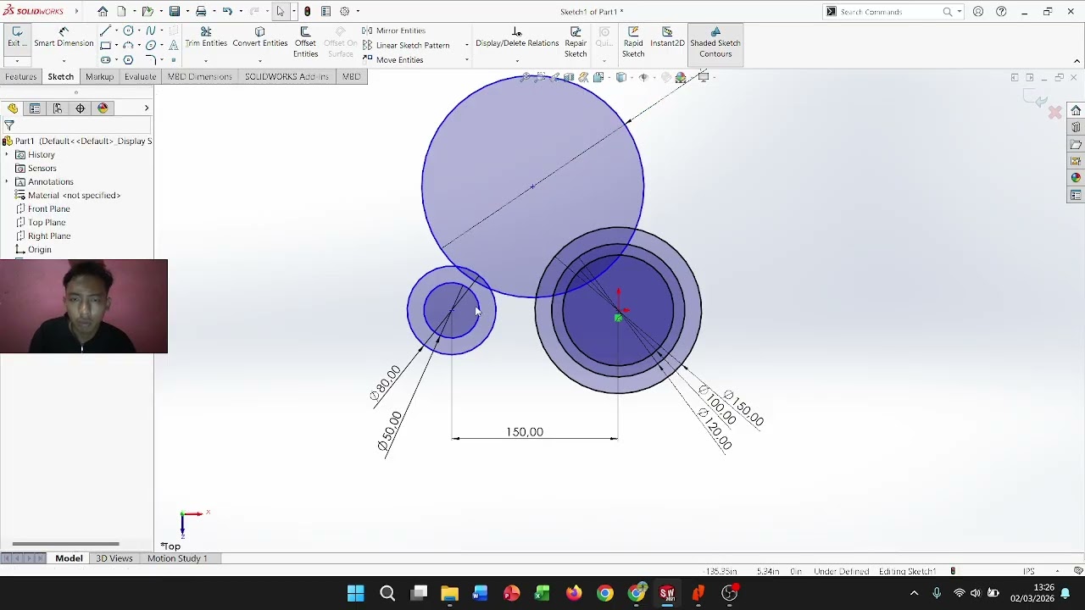Image resolution: width=1085 pixels, height=610 pixels.
Task: Create a New document
Action: 122,12
